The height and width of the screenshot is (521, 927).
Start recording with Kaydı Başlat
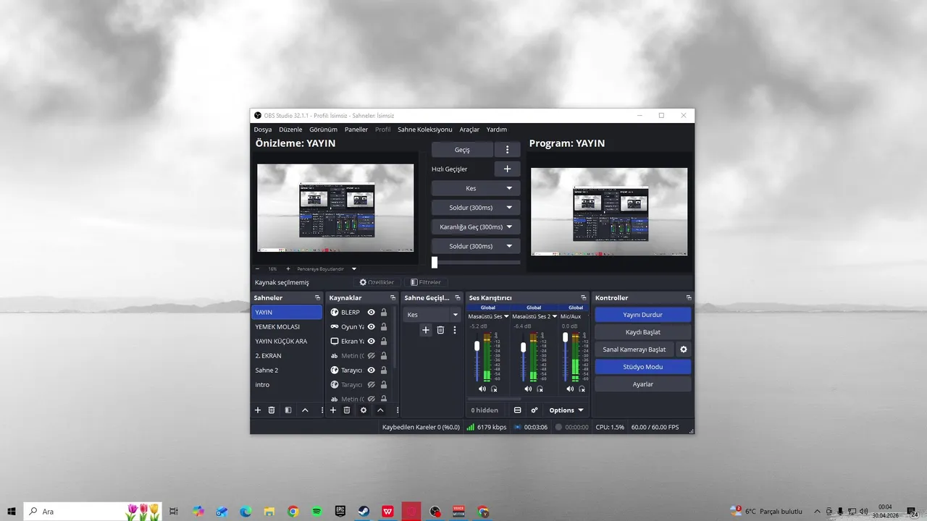(x=643, y=332)
